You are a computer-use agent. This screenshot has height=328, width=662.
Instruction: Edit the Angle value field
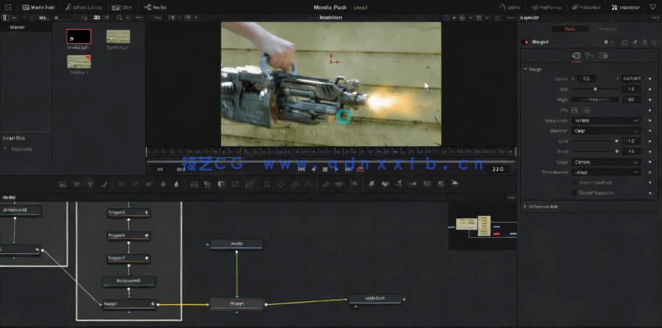[632, 100]
